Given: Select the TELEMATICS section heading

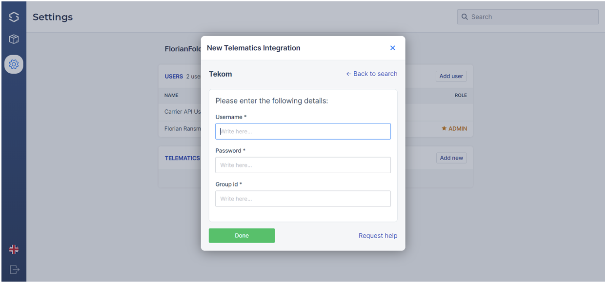Looking at the screenshot, I should coord(182,159).
